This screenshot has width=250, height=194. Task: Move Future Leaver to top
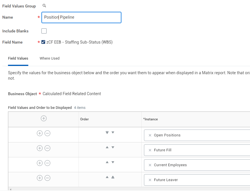coord(113,177)
